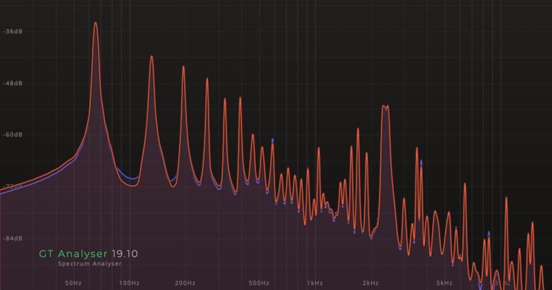
Task: Select the 1kHz frequency label
Action: point(314,283)
